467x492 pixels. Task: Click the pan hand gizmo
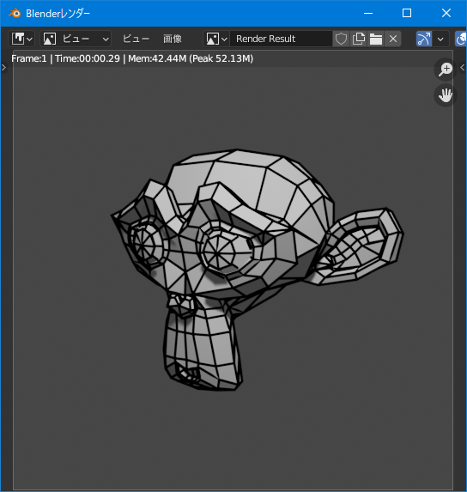(446, 95)
